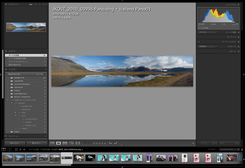The image size is (245, 168).
Task: Open the カスタム preset dropdown
Action: pos(208,32)
